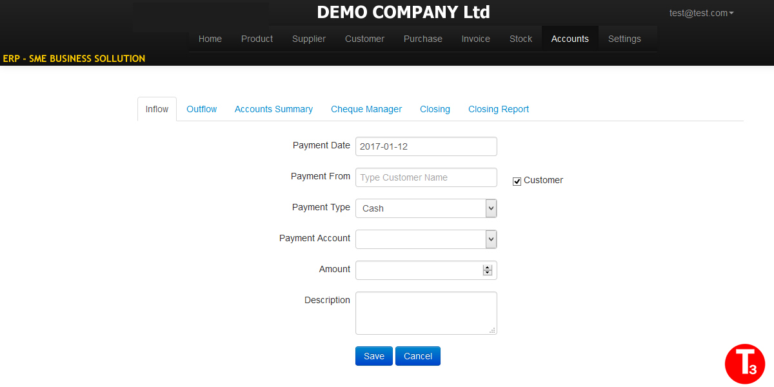This screenshot has width=774, height=387.
Task: Click the ERP - SME BUSINESS SOLLUTION text
Action: coord(74,59)
